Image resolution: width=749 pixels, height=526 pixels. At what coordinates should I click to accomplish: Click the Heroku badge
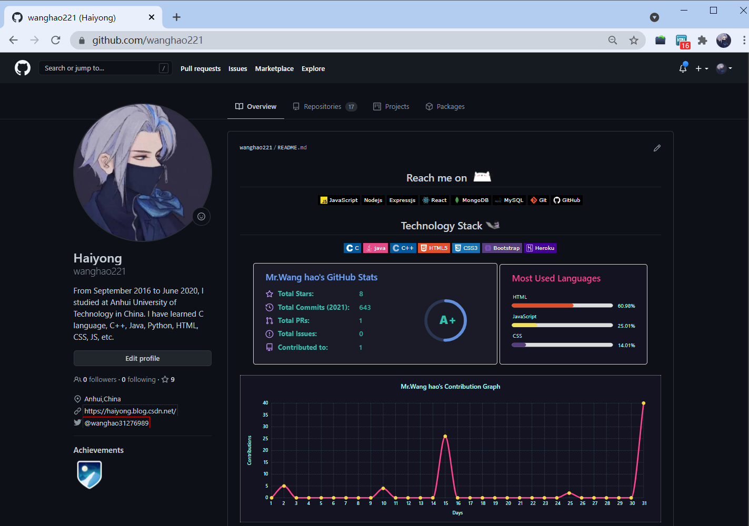click(x=541, y=248)
